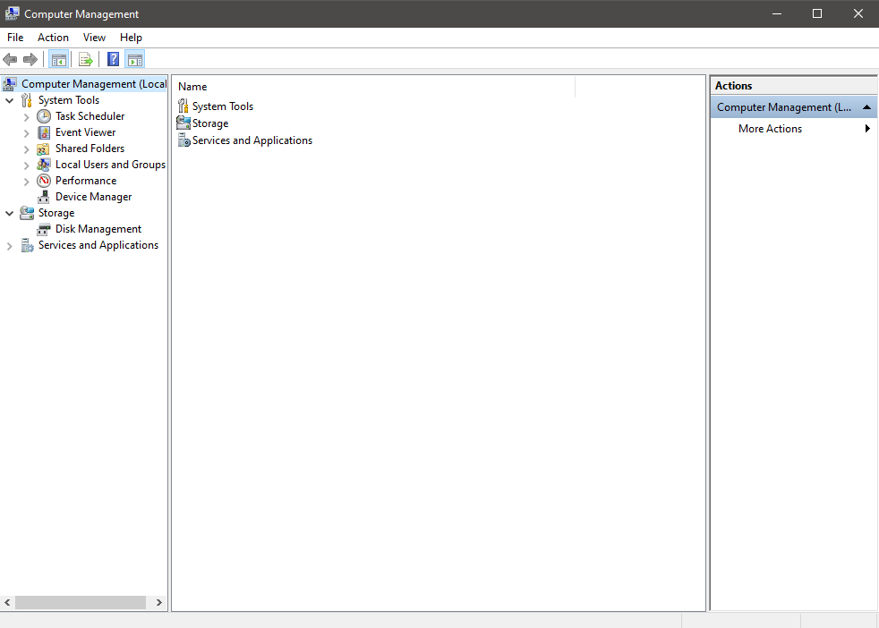The height and width of the screenshot is (628, 879).
Task: Collapse the Storage tree node
Action: 10,214
